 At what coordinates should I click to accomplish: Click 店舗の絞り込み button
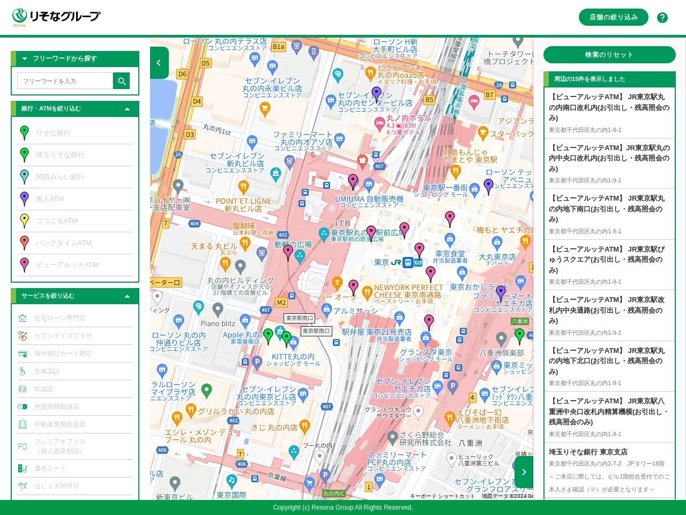614,17
